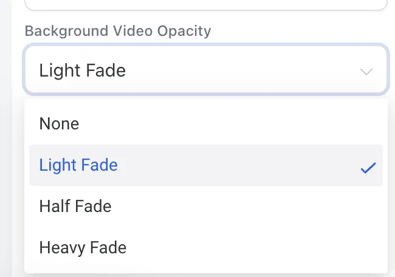
Task: Click the Background Video Opacity label
Action: [117, 31]
